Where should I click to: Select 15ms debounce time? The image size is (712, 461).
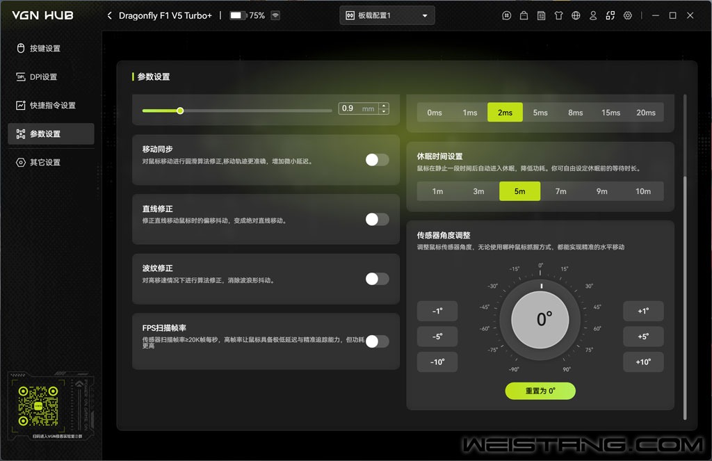pyautogui.click(x=610, y=112)
